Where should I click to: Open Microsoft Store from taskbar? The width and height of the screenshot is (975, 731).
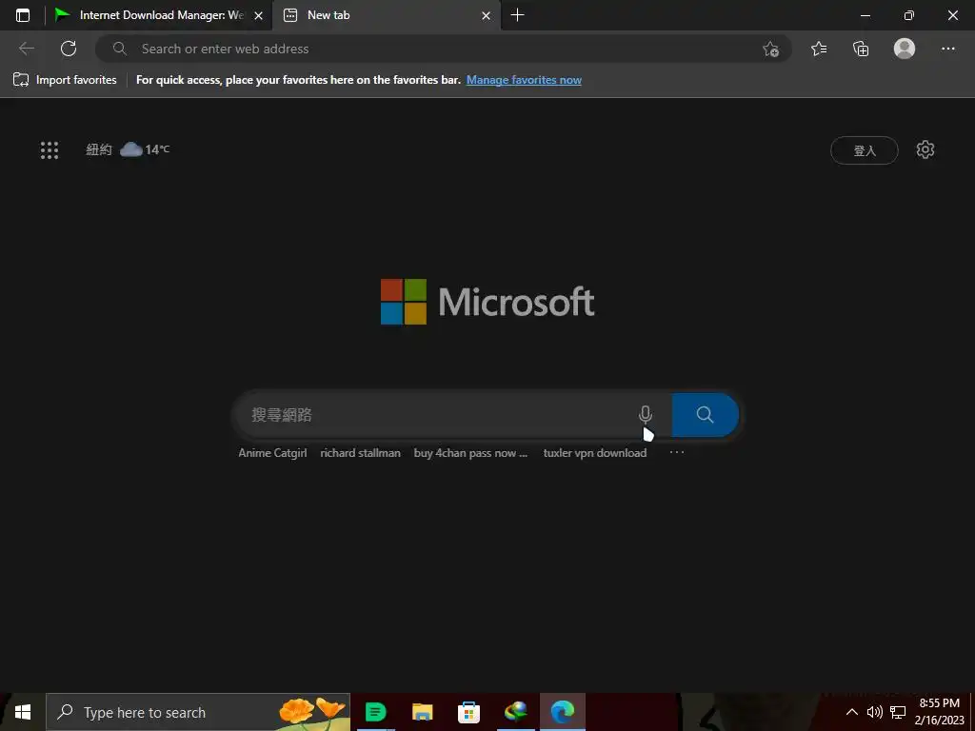[x=468, y=712]
